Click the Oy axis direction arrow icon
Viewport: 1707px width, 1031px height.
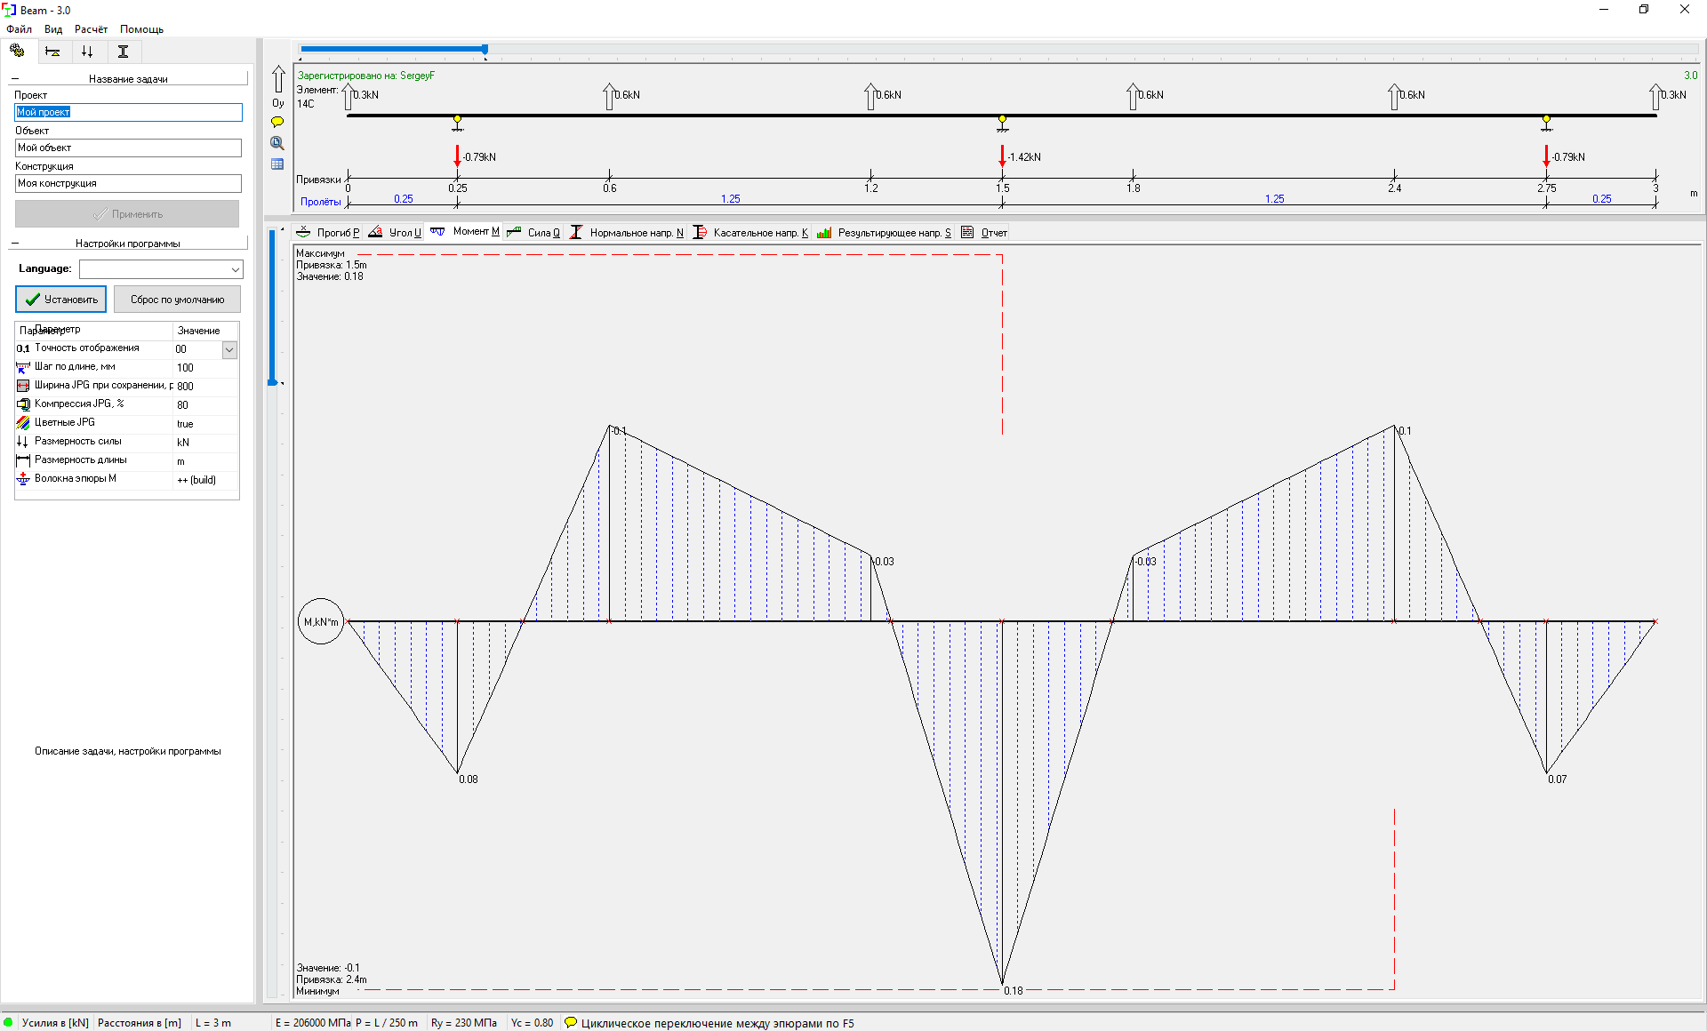pos(278,80)
